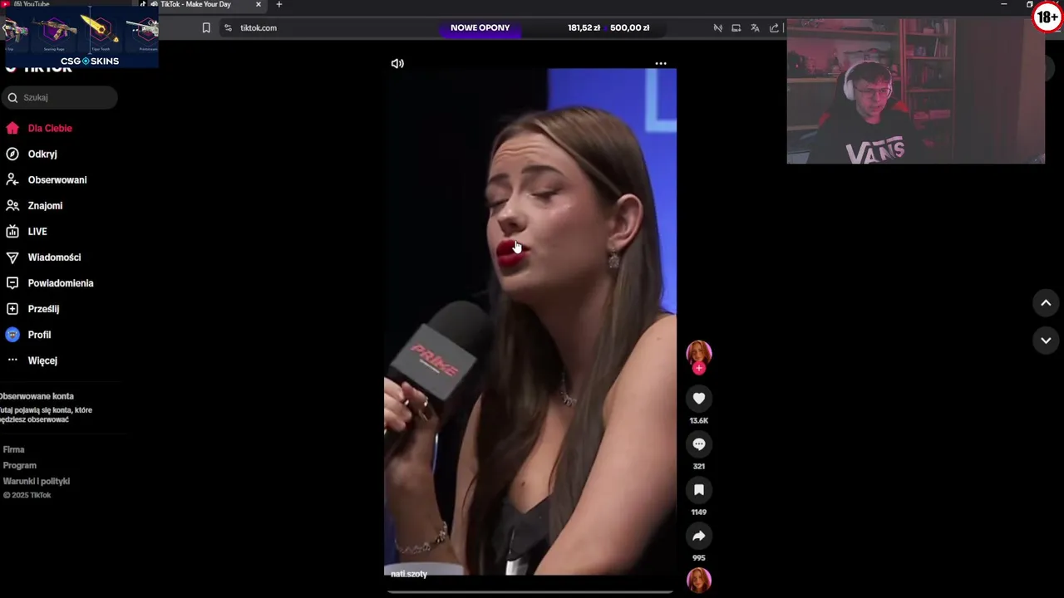This screenshot has height=598, width=1064.
Task: Expand Program footer section
Action: [x=19, y=465]
